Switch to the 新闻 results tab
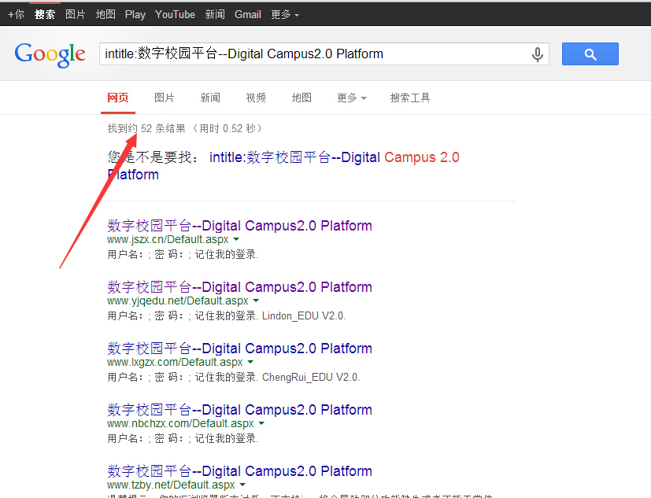 coord(210,98)
